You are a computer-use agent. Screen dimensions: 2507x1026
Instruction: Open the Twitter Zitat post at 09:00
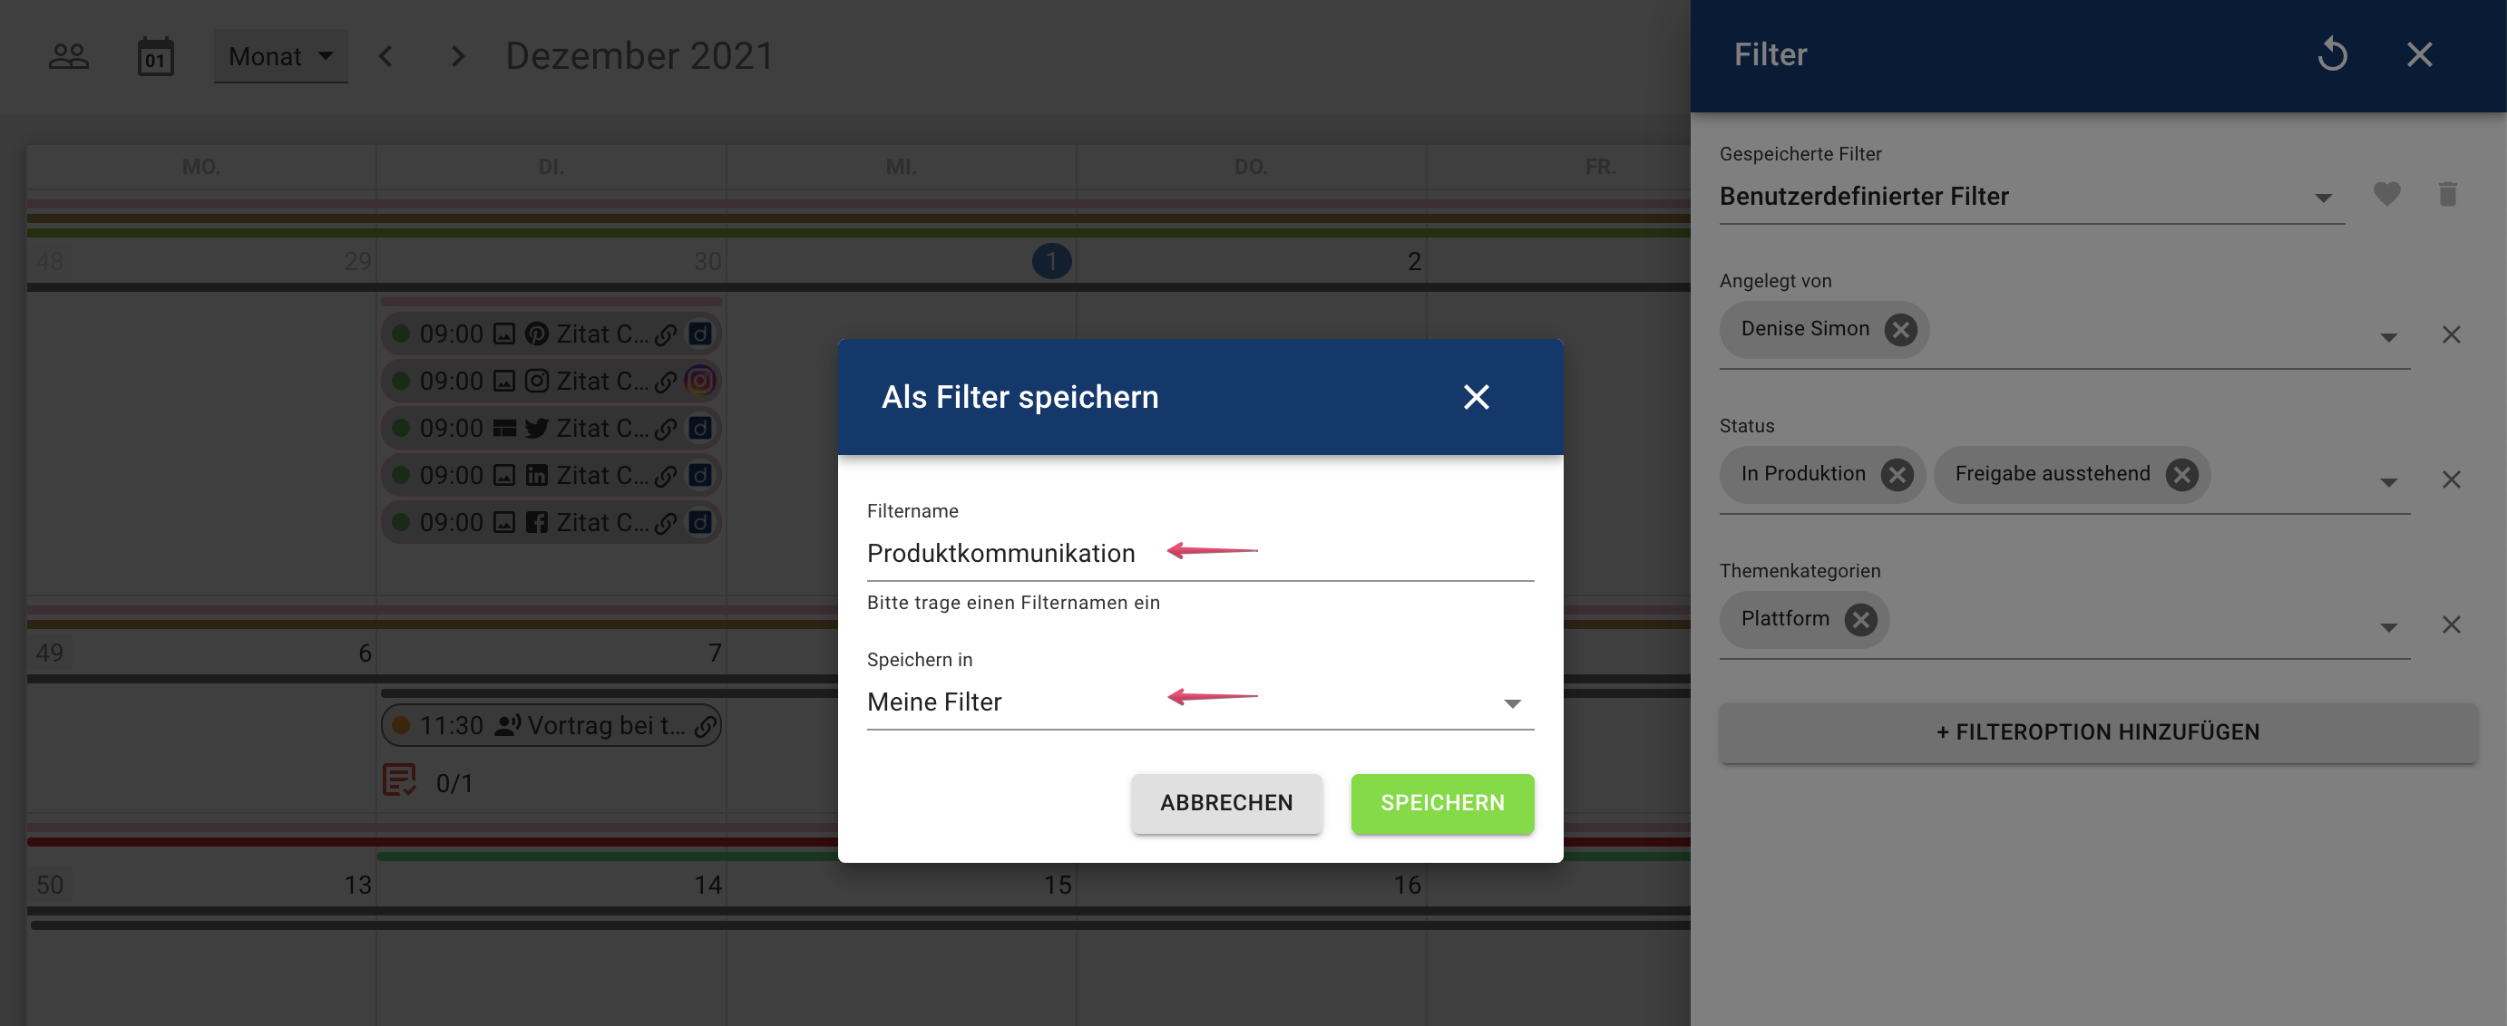551,428
